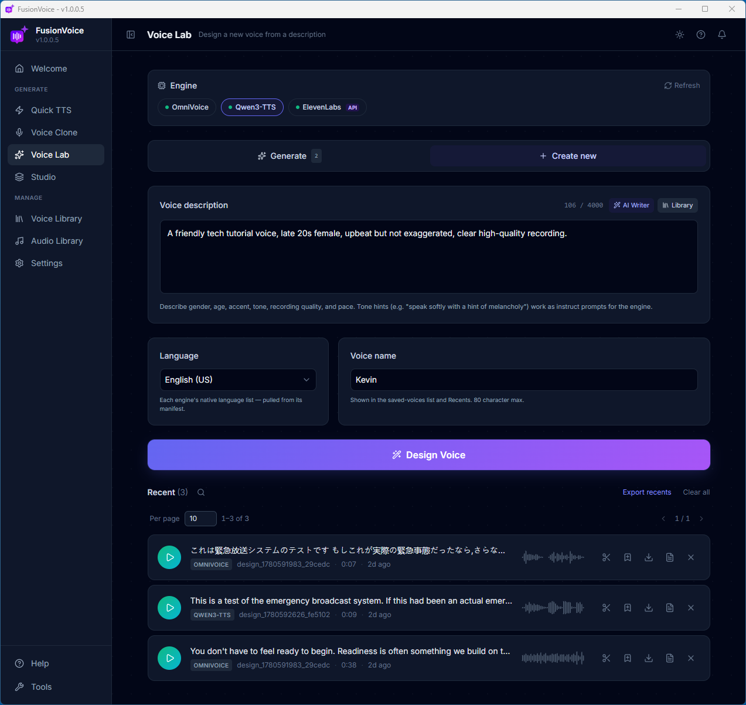746x705 pixels.
Task: Seek in the 'Readiness' clip waveform
Action: 553,658
